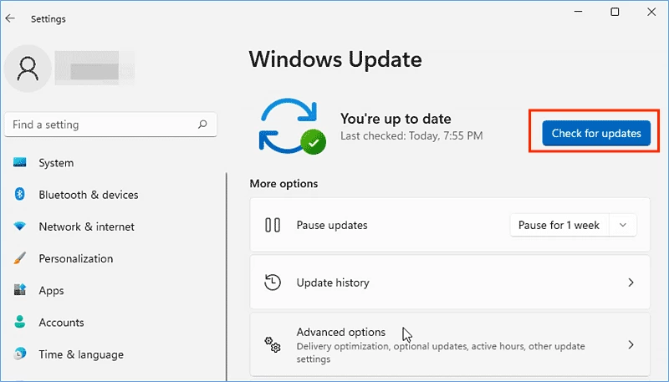669x382 pixels.
Task: Open the Pause for 1 week dropdown arrow
Action: coord(623,225)
